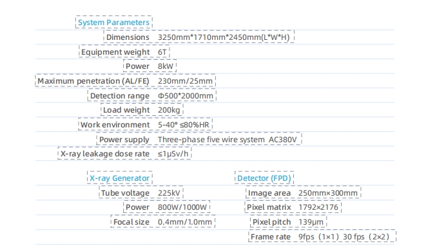Click the Work environment 5-40° row

tap(146, 124)
